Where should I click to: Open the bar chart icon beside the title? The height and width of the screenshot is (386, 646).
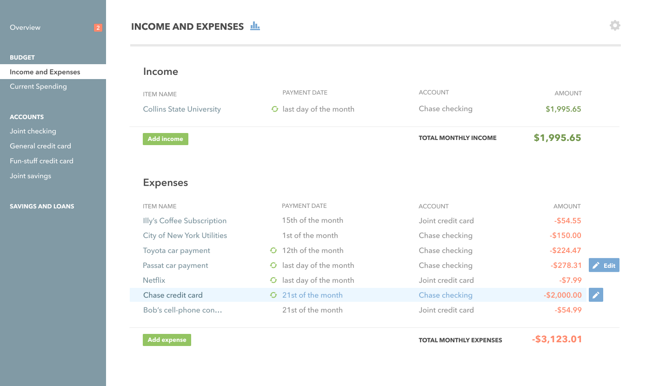pyautogui.click(x=255, y=26)
